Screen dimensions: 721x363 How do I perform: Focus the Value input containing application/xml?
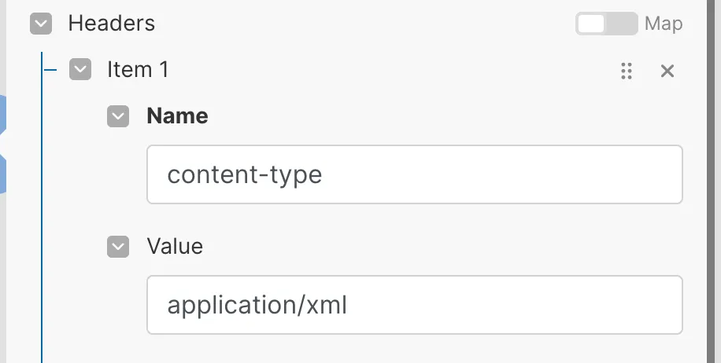414,305
